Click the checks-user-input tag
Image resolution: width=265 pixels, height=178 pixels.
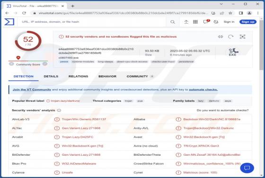(x=163, y=62)
